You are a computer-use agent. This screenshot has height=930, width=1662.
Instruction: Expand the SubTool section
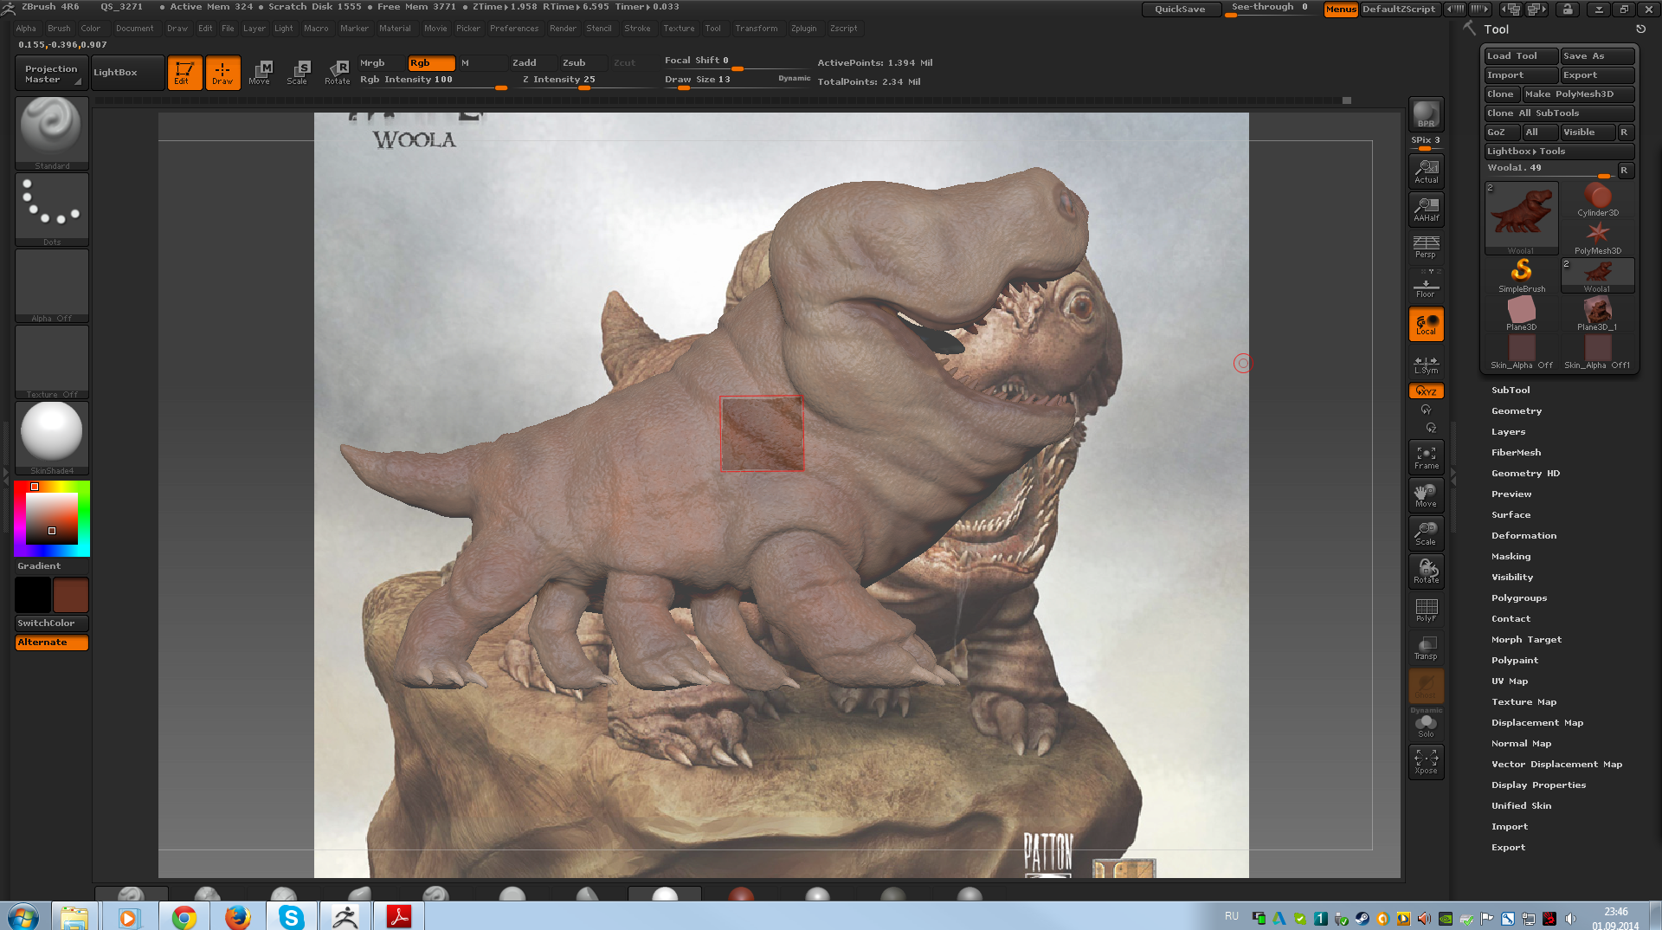(1511, 391)
